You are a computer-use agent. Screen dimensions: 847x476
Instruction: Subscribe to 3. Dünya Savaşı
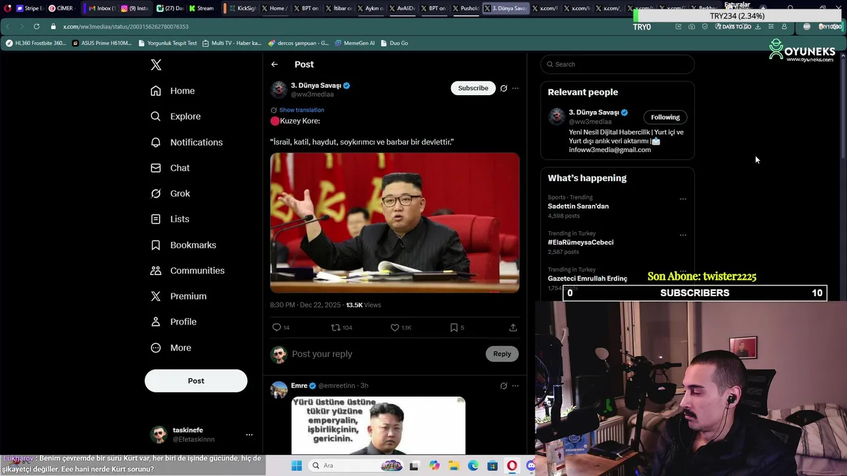473,88
